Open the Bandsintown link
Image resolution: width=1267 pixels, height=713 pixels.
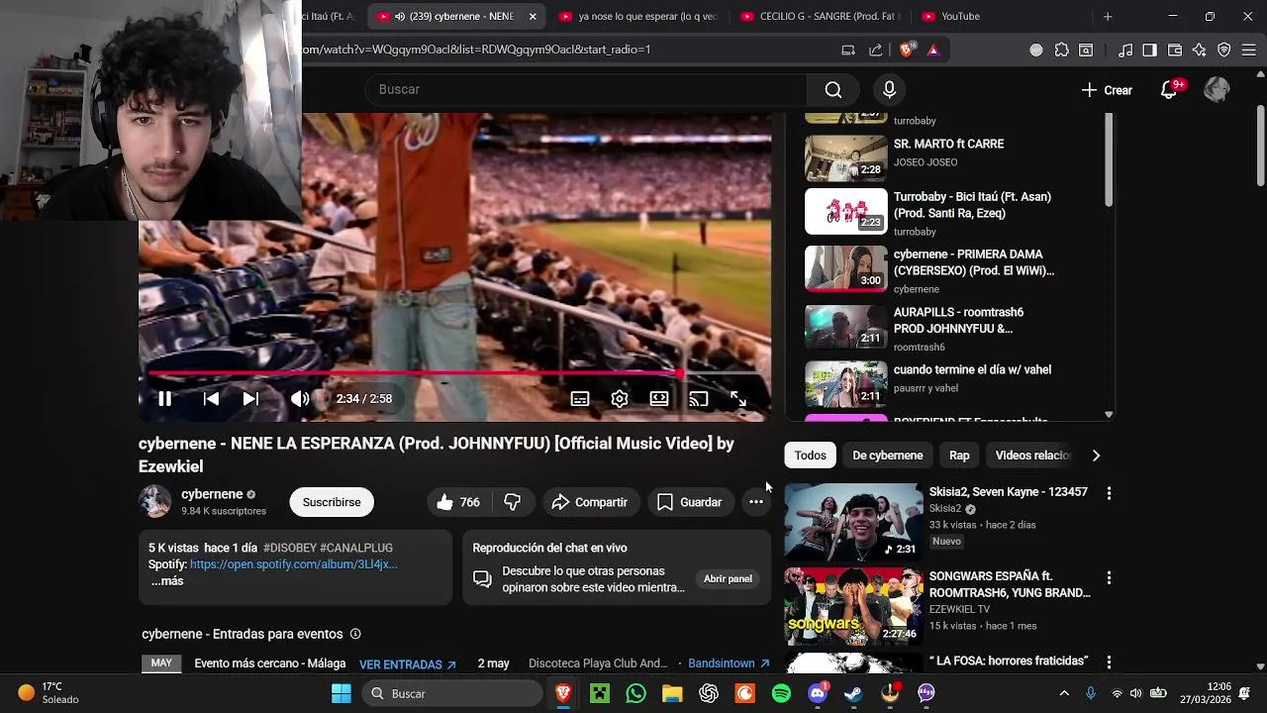729,663
